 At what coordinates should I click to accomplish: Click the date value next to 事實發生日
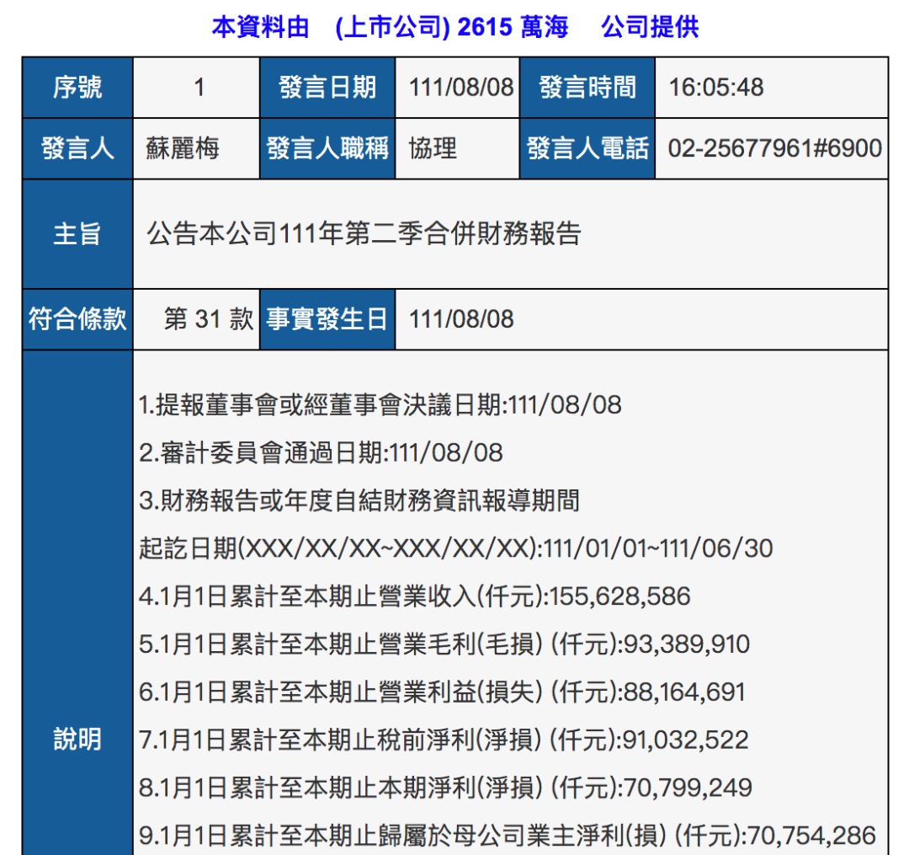click(x=461, y=319)
